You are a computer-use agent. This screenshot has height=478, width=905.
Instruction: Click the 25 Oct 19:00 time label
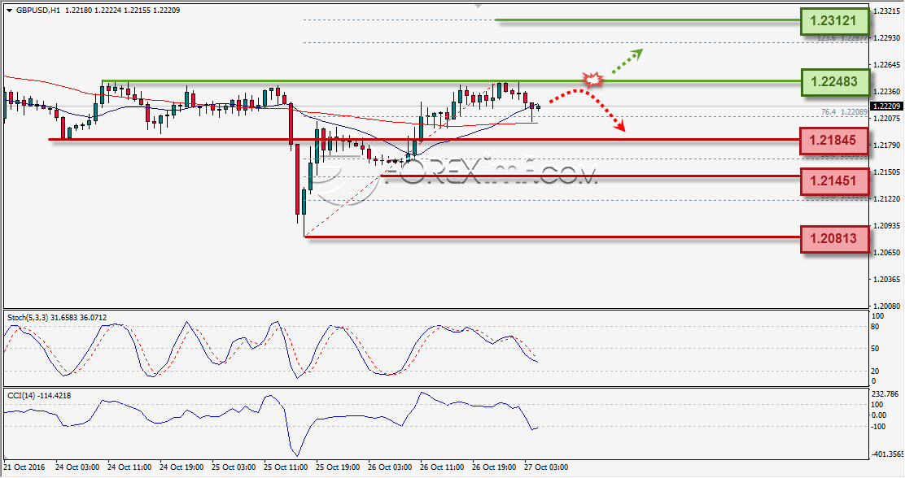click(338, 467)
